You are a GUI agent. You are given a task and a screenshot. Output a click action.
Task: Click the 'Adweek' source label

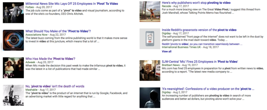point(30,62)
